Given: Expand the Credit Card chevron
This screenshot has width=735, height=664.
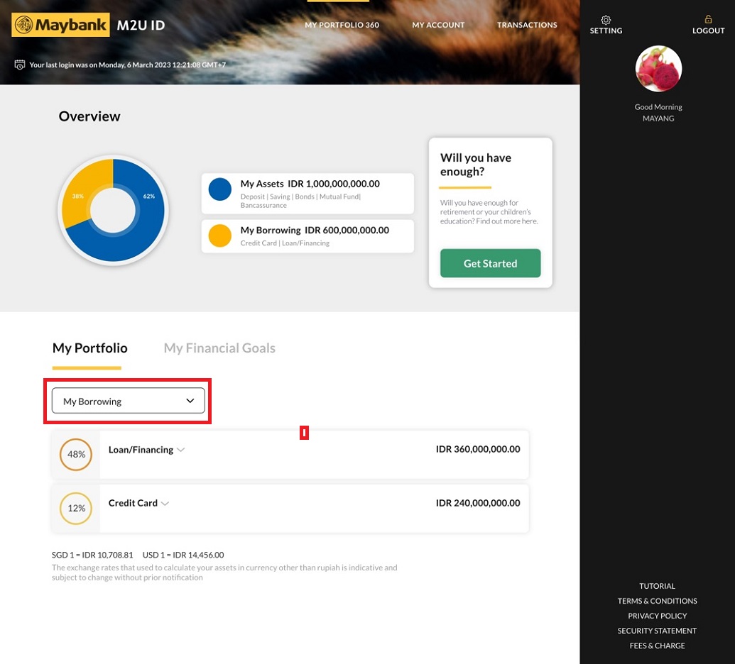Looking at the screenshot, I should (x=165, y=504).
